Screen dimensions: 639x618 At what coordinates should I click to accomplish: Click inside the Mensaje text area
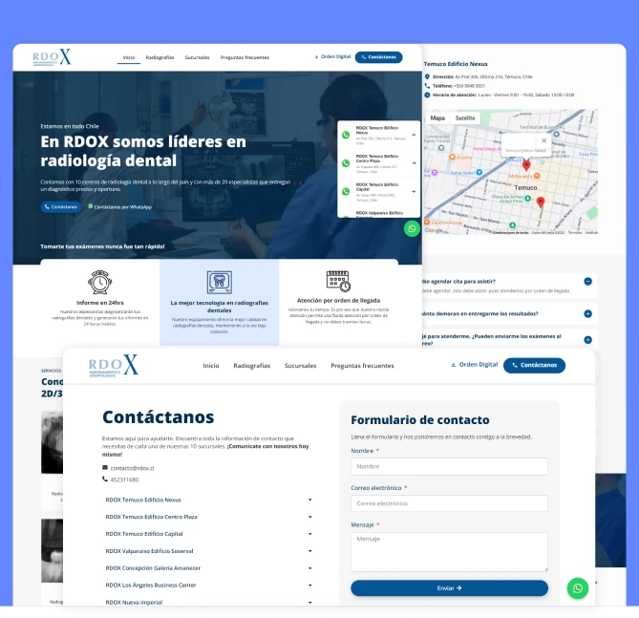449,551
